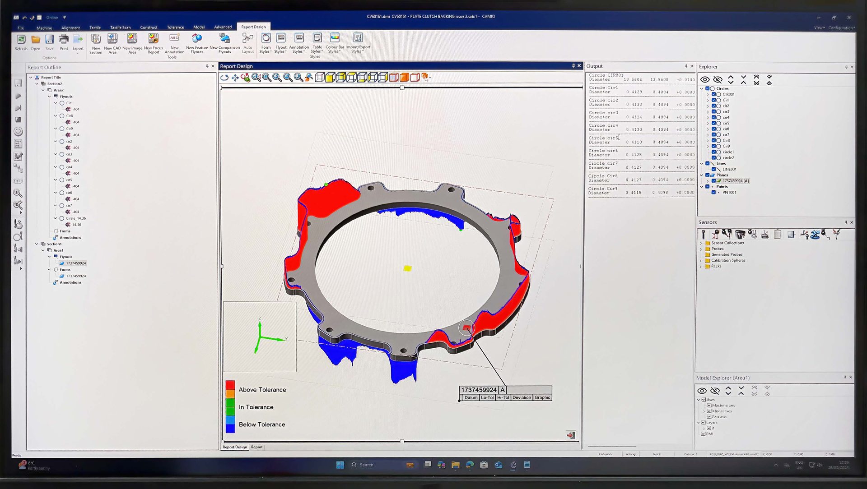Apply Auto Layout in Report Design

[247, 45]
